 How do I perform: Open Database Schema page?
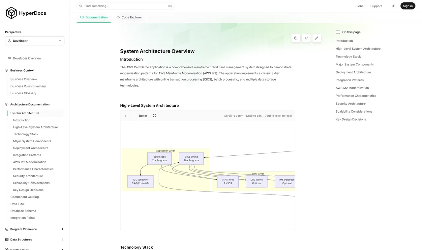[23, 211]
